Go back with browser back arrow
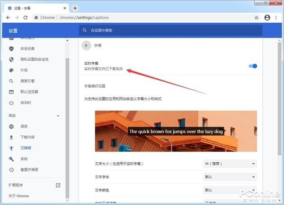Image resolution: width=284 pixels, height=205 pixels. (x=8, y=18)
